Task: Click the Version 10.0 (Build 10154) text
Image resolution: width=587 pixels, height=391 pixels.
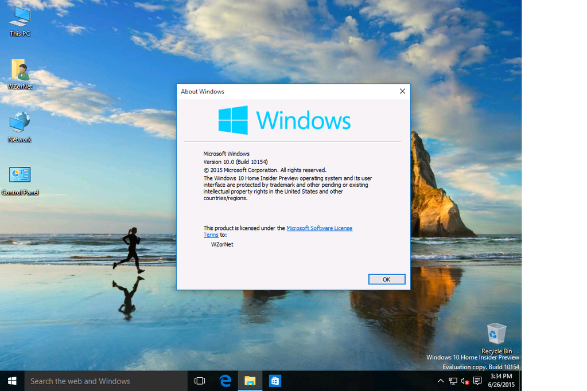Action: click(235, 162)
